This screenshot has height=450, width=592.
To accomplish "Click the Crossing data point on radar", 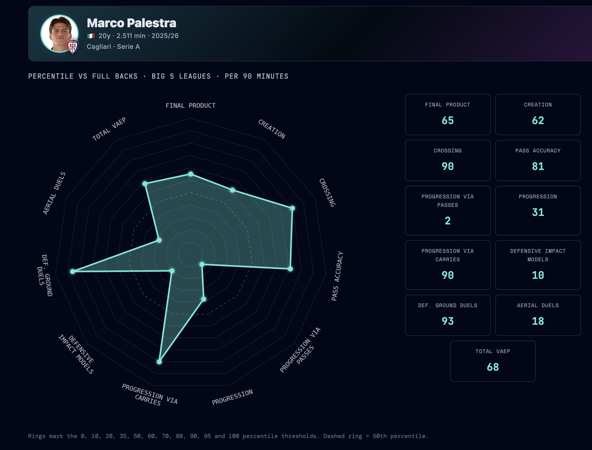I will click(x=292, y=208).
